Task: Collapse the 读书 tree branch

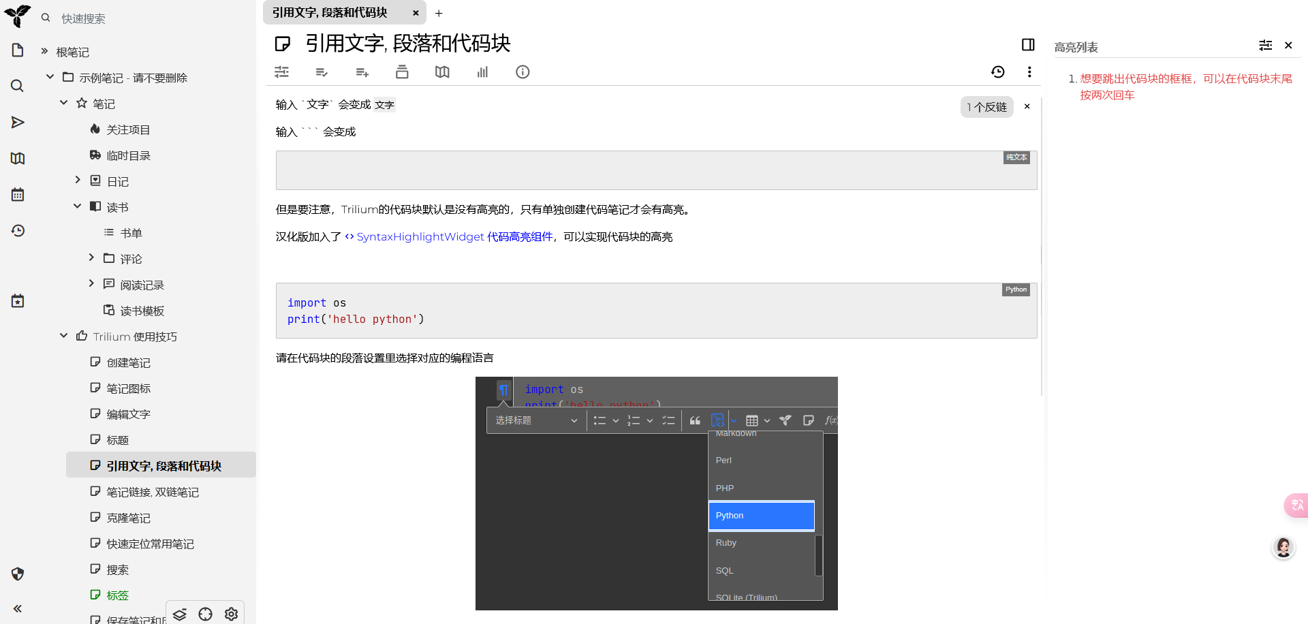Action: [77, 206]
